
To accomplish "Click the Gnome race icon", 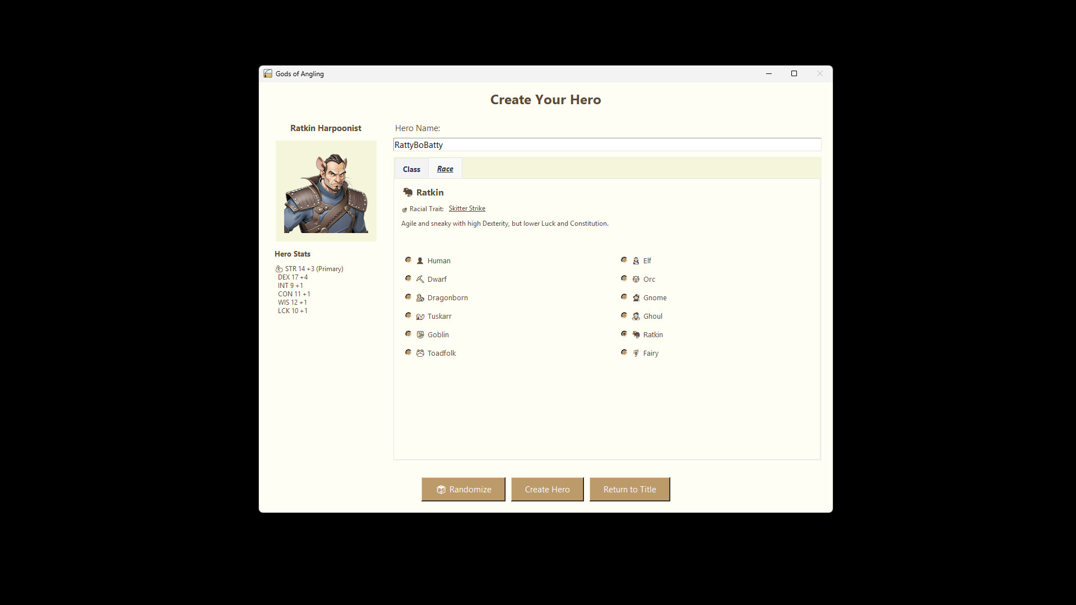I will 636,297.
